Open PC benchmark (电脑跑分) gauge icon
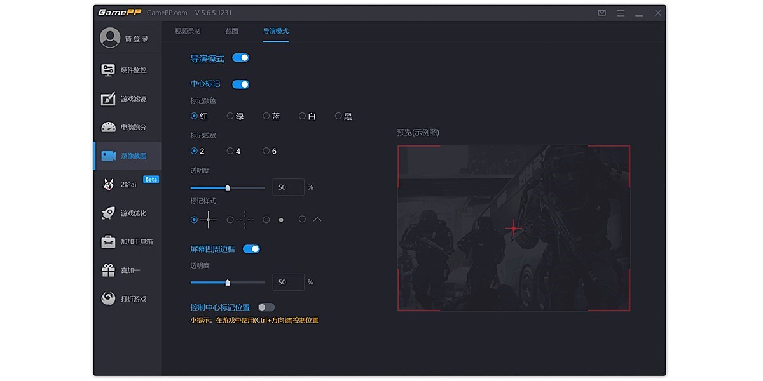The height and width of the screenshot is (381, 763). [x=108, y=127]
